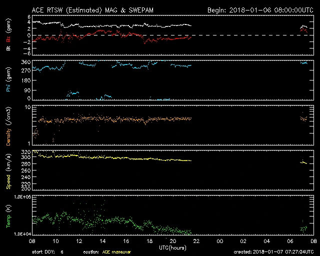320x256 pixels.
Task: Click the yellow ACE maneuver caution text
Action: (x=116, y=252)
